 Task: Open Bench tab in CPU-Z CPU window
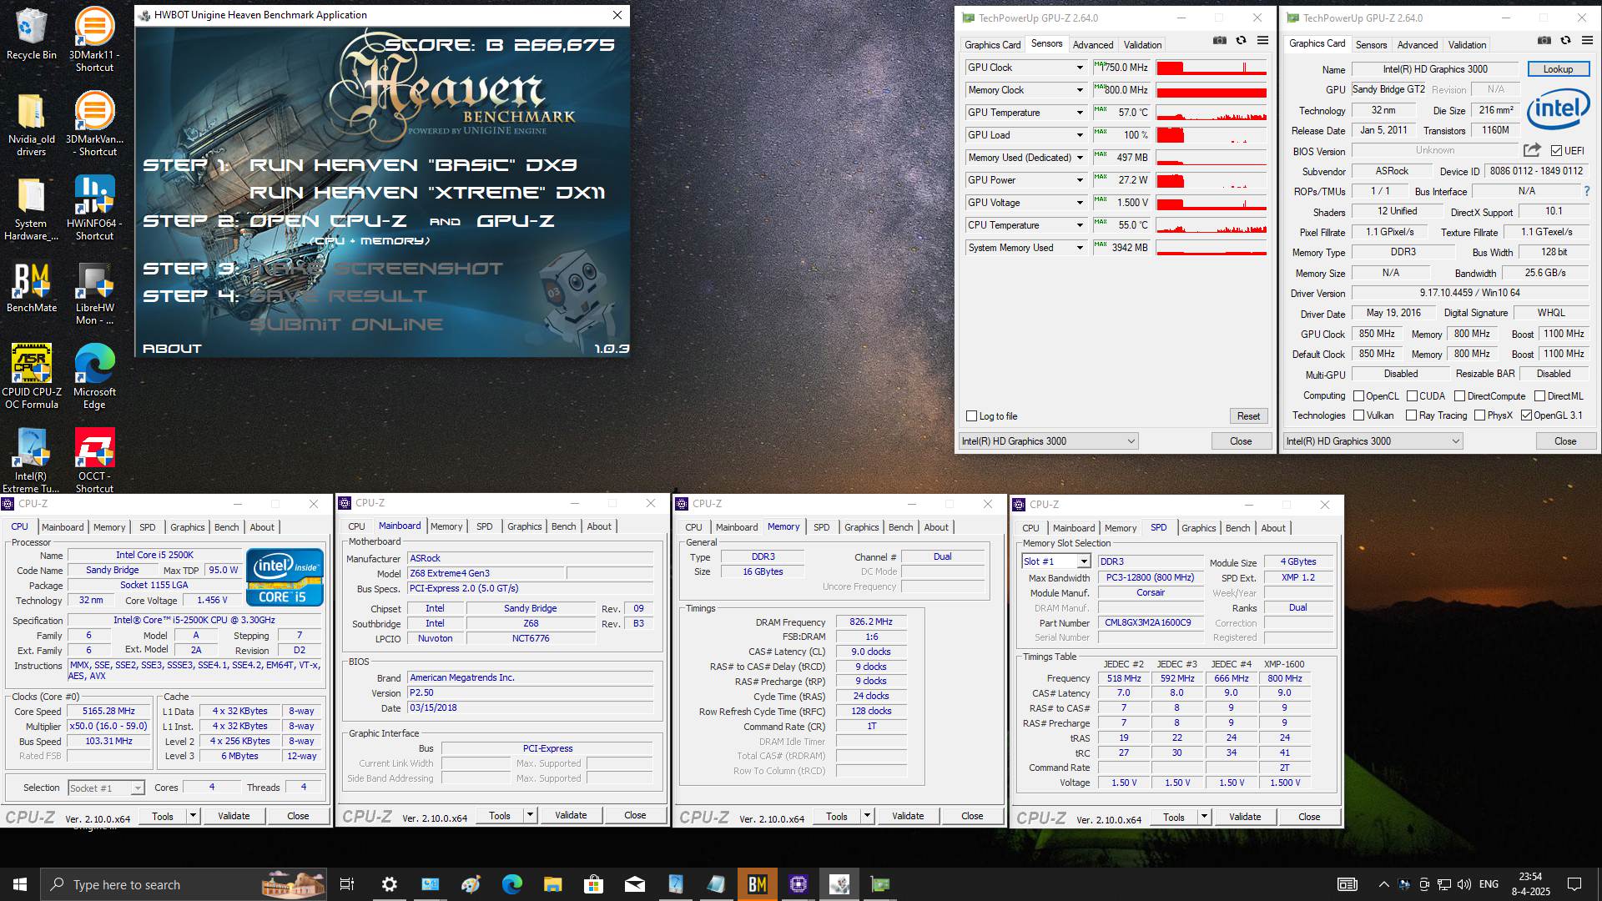pyautogui.click(x=227, y=527)
